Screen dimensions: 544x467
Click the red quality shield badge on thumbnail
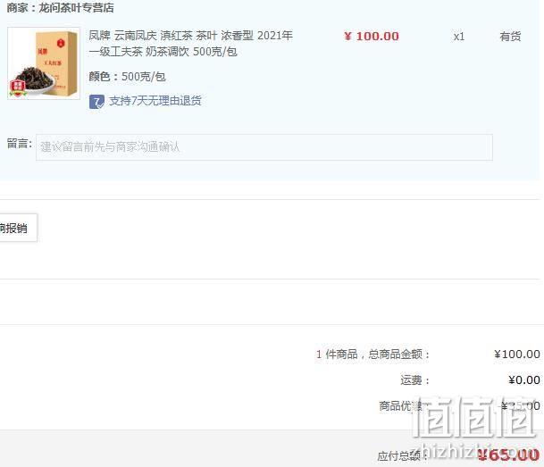[18, 88]
